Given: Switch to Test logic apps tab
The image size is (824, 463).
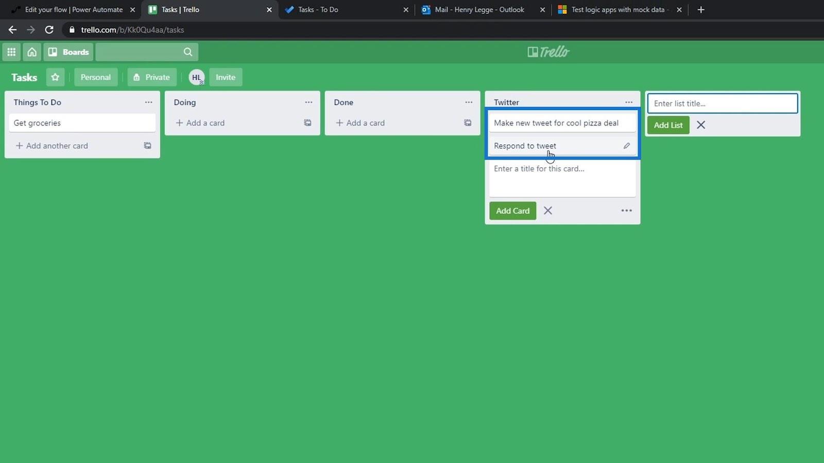Looking at the screenshot, I should coord(620,10).
